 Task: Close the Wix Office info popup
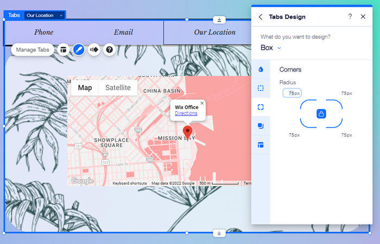[202, 103]
